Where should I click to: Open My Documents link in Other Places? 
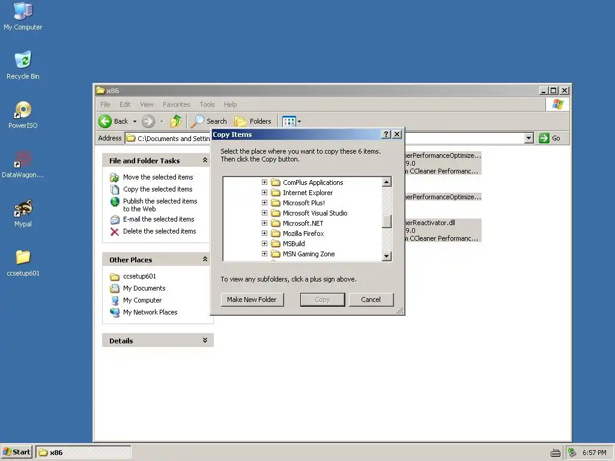(144, 288)
